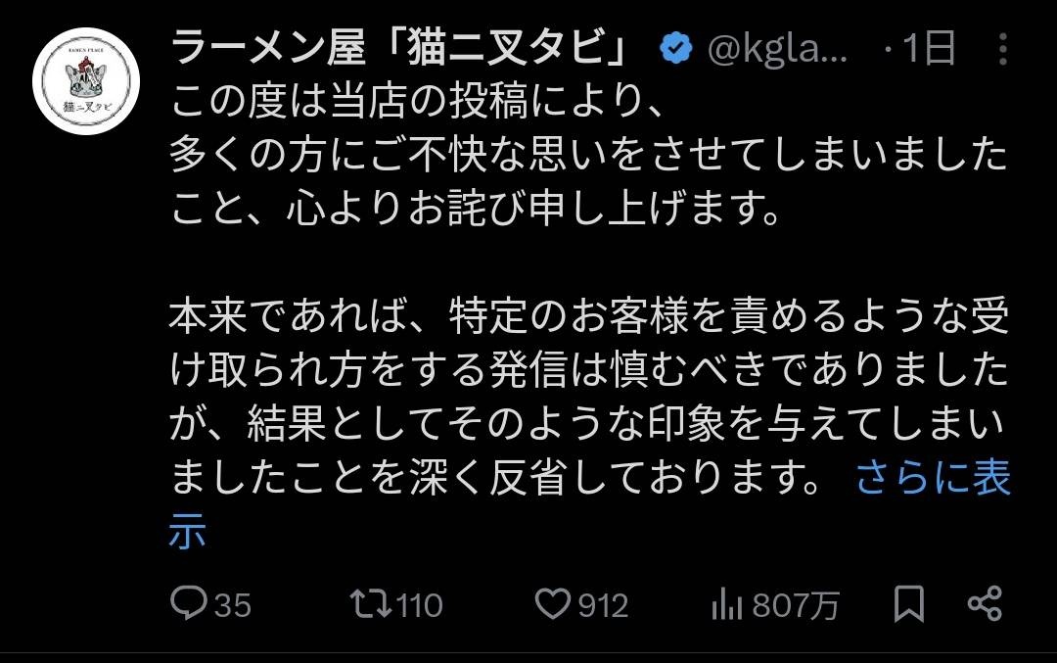Viewport: 1057px width, 663px height.
Task: Expand post with さらに表示 link
Action: click(x=933, y=480)
